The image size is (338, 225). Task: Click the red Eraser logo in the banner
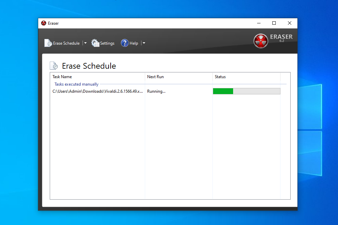(261, 41)
